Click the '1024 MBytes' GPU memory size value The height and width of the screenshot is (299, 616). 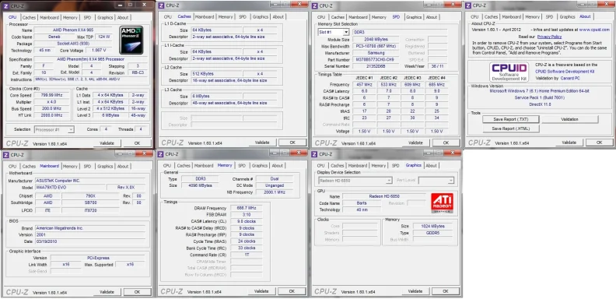pos(432,227)
